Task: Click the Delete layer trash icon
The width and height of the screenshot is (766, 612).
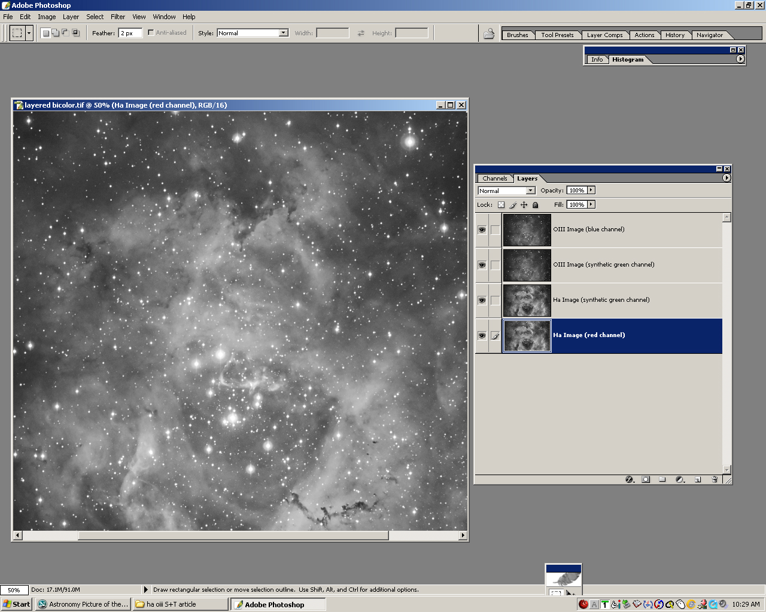Action: coord(715,479)
